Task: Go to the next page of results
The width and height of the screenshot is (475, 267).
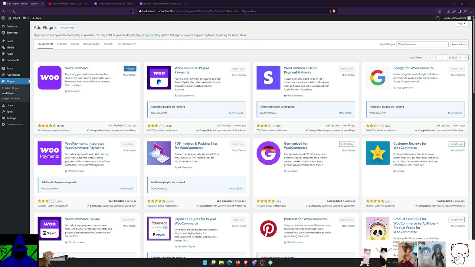Action: pos(459,57)
